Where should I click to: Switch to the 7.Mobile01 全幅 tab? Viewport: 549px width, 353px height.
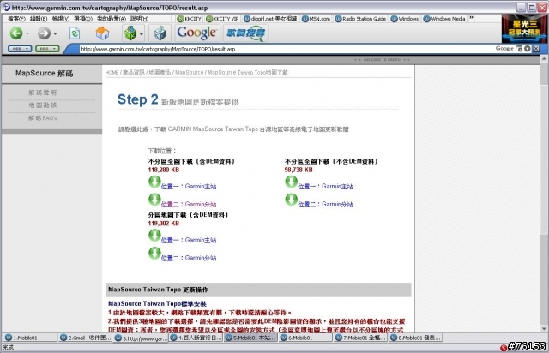coord(361,338)
